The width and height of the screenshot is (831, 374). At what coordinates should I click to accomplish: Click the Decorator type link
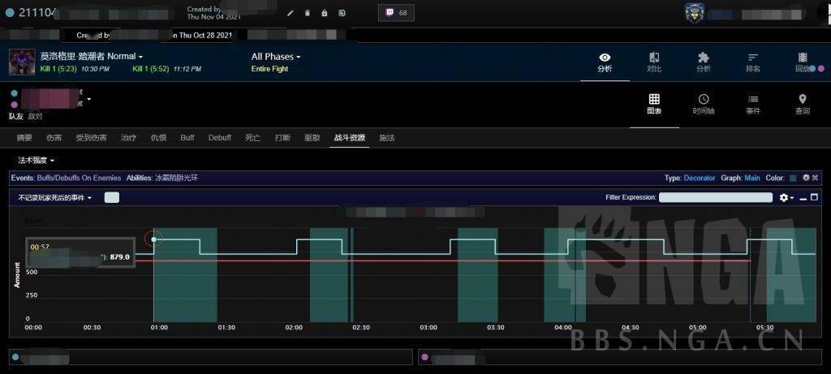(699, 178)
